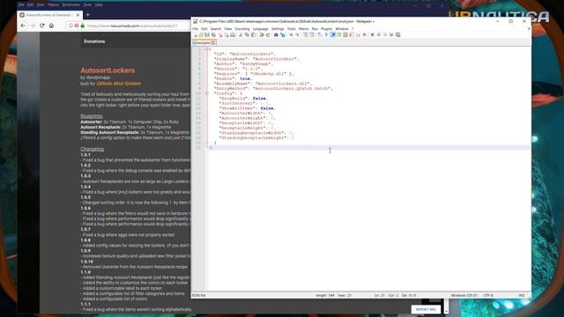Toggle Word Wrap from the Notepad++ toolbar

[x=319, y=35]
